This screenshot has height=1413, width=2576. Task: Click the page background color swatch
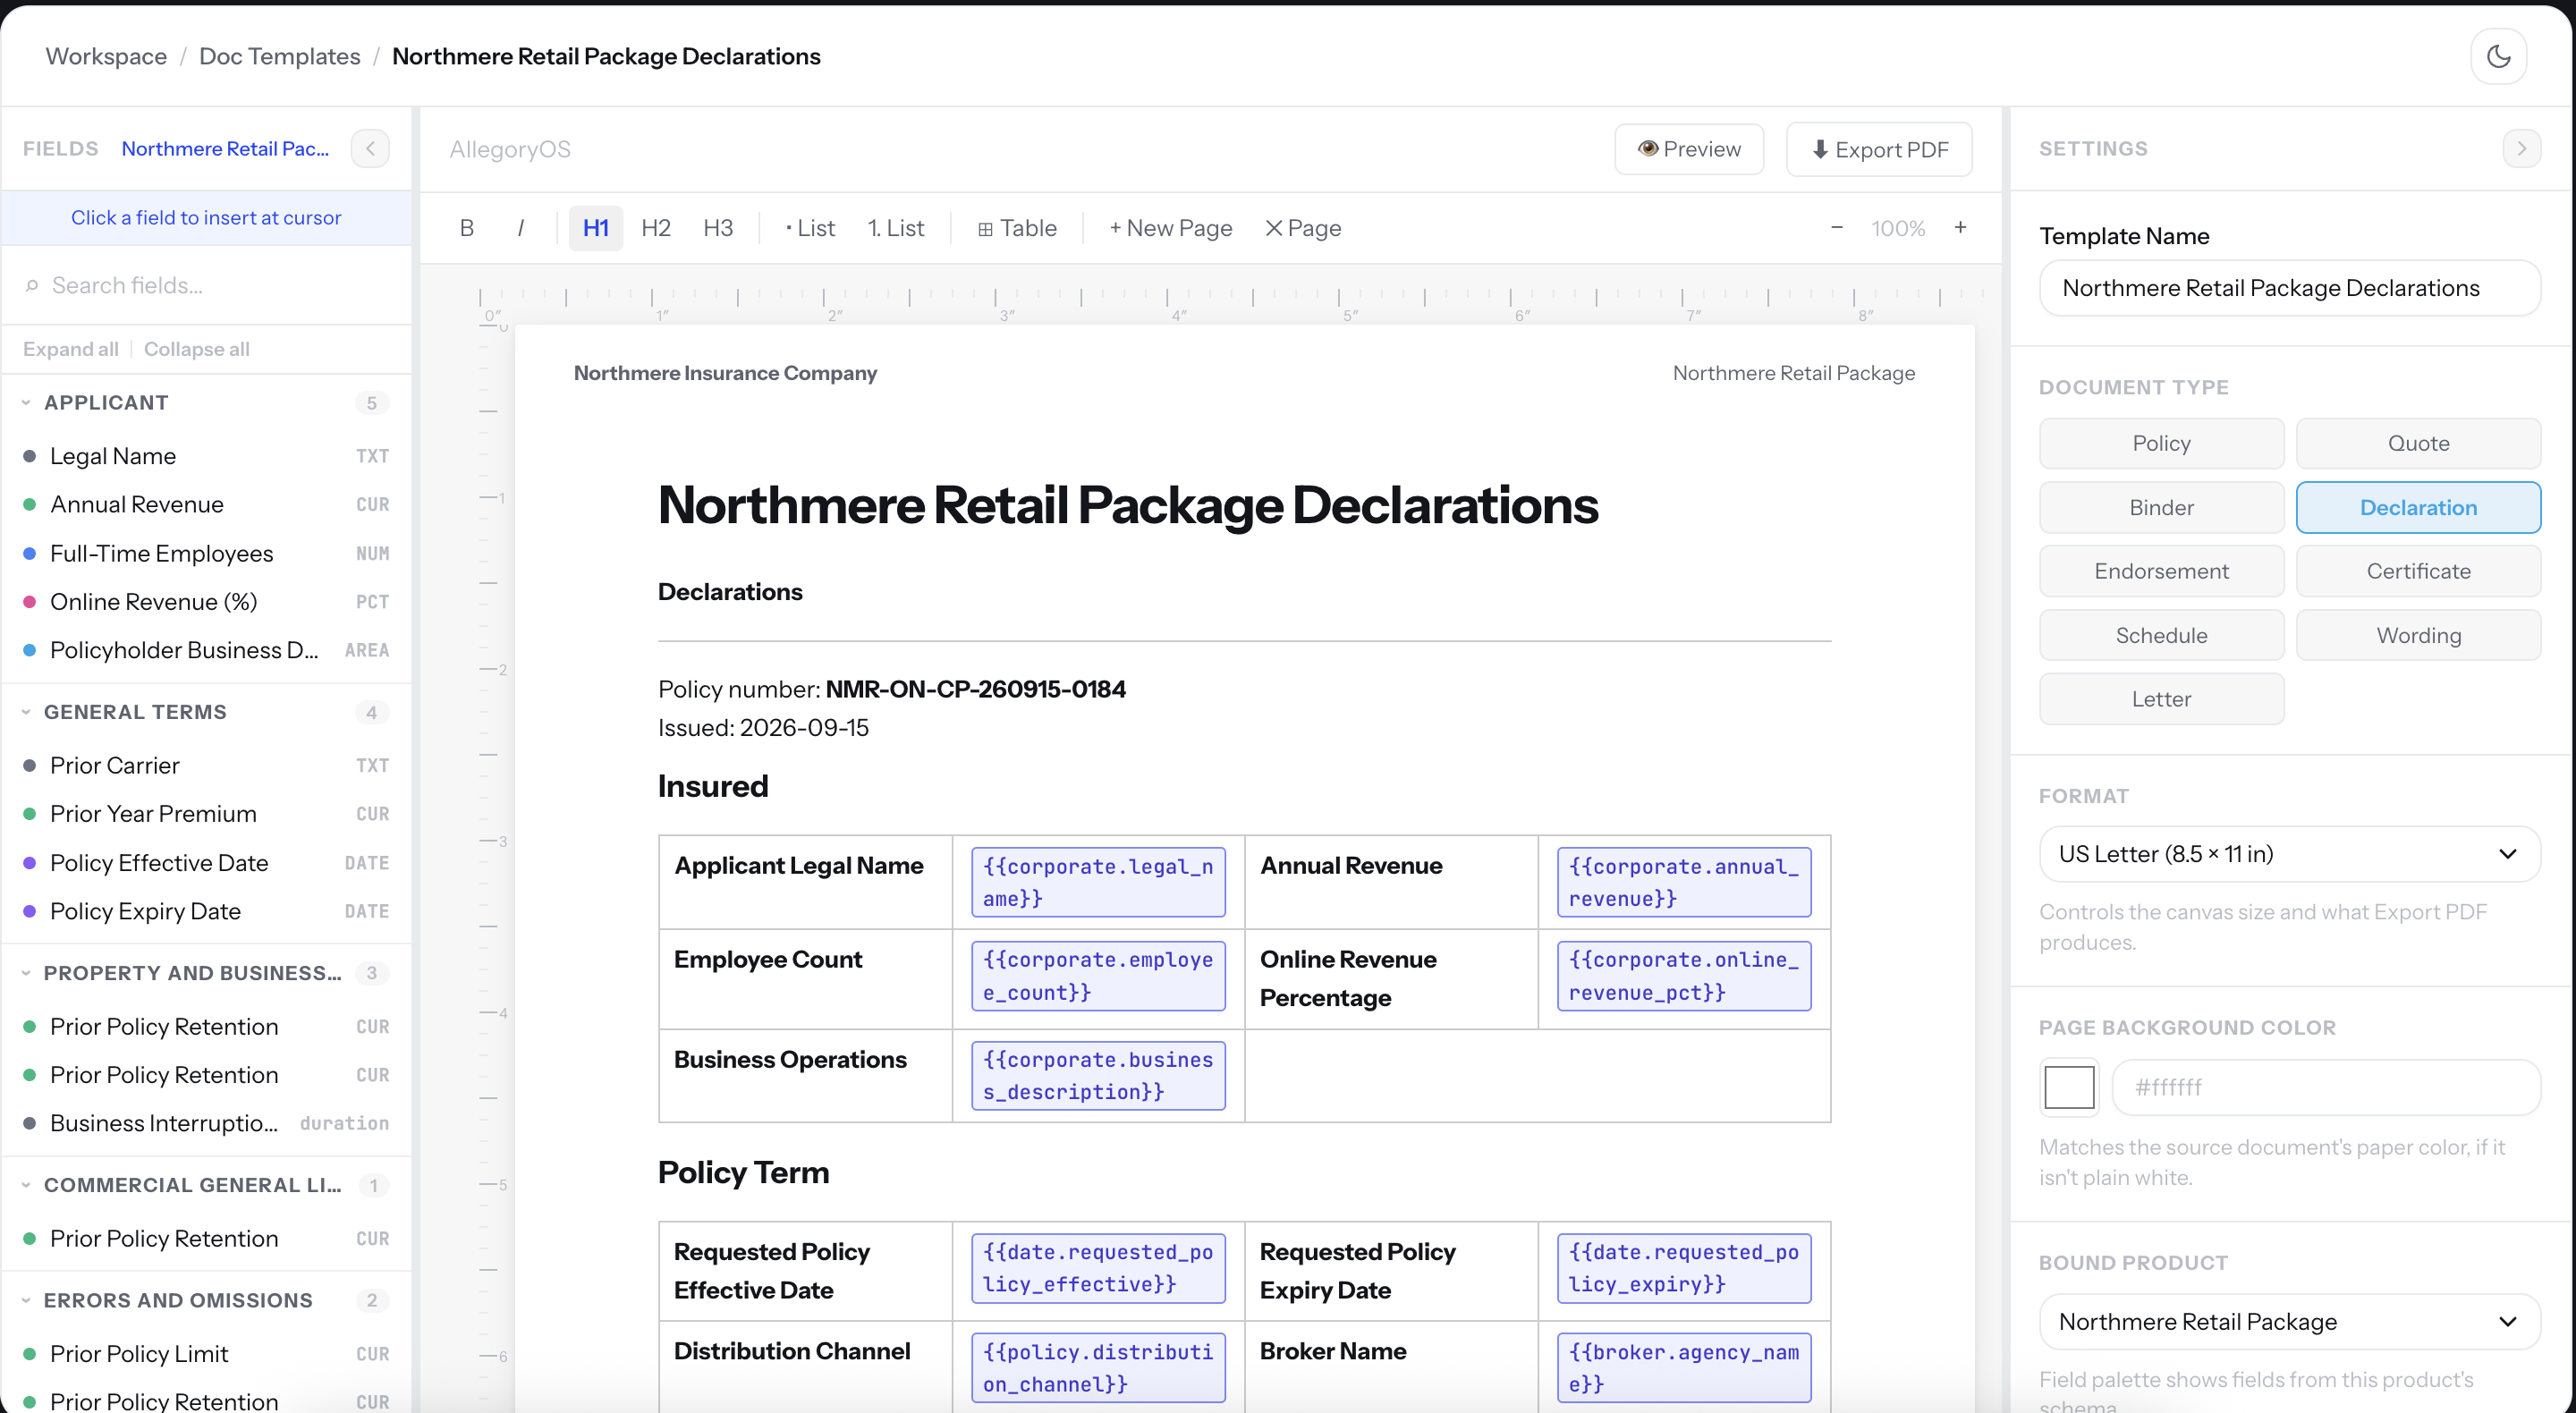tap(2069, 1087)
